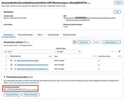Viewport: 124px width, 100px height.
Task: Click the SageMakerStudioBedrockKnowledgeBaseCust policy icon
Action: (x=15, y=69)
